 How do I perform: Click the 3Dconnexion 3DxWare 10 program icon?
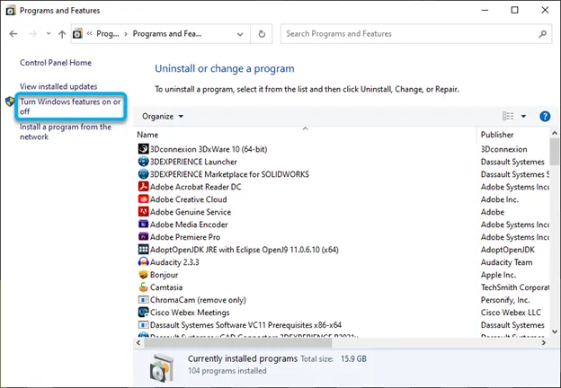click(143, 149)
